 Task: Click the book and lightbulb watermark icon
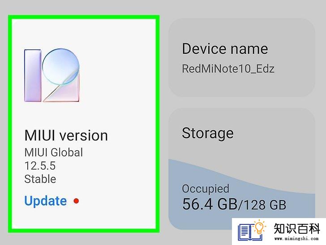[252, 230]
